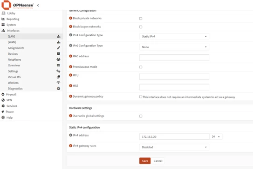
Task: Click the VPN globe icon
Action: click(x=3, y=100)
